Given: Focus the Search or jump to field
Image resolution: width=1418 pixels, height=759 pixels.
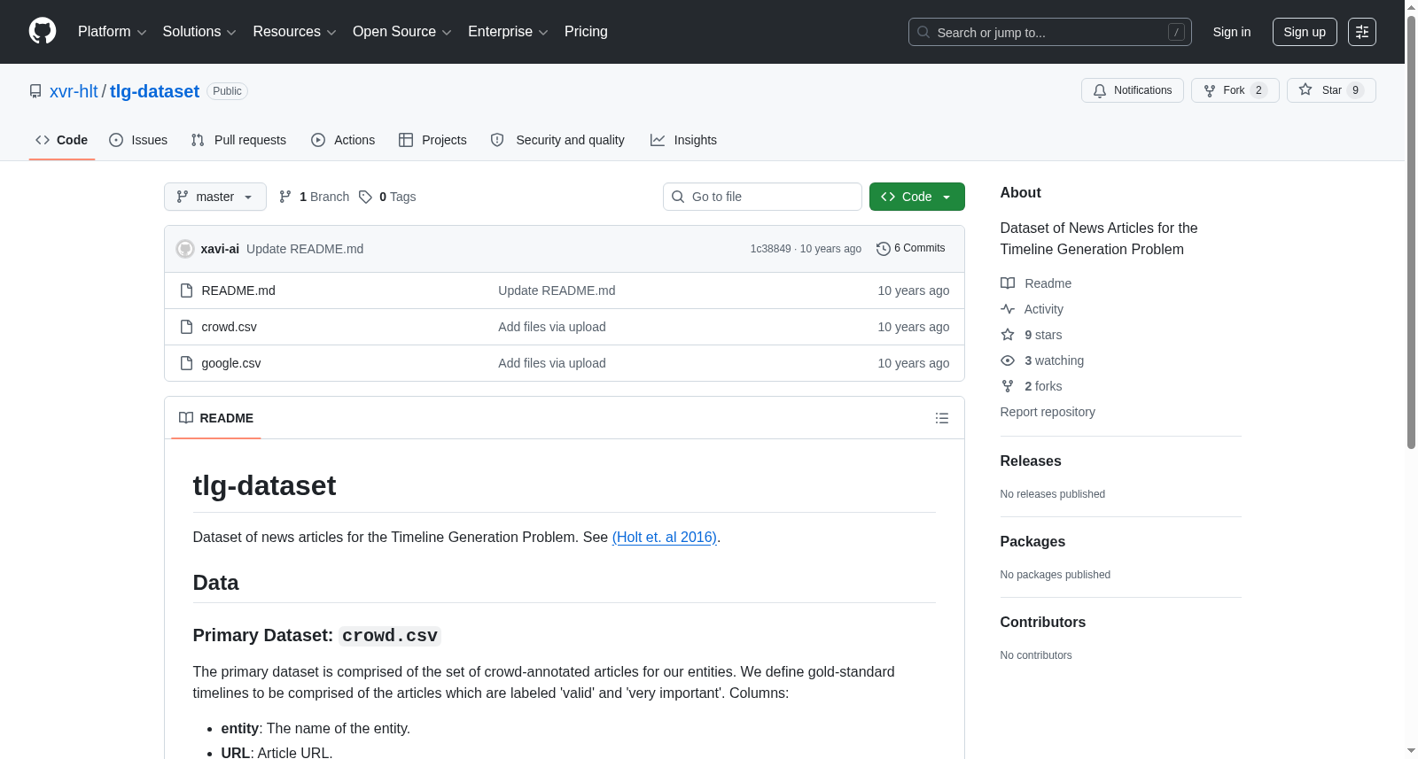Looking at the screenshot, I should pyautogui.click(x=1050, y=32).
